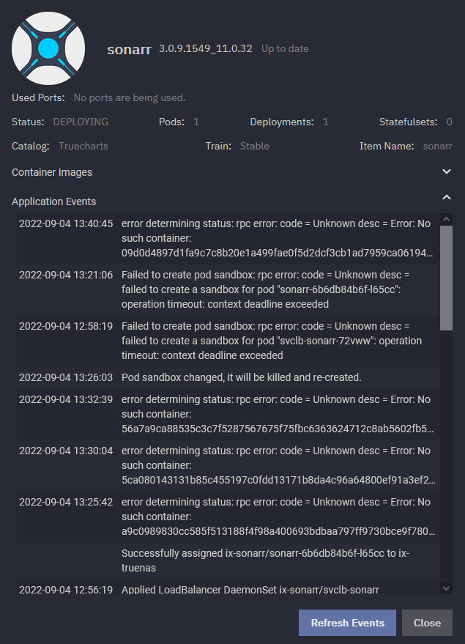Click event timestamp 2022-09-04 13:40:45
The width and height of the screenshot is (465, 644).
pos(66,224)
